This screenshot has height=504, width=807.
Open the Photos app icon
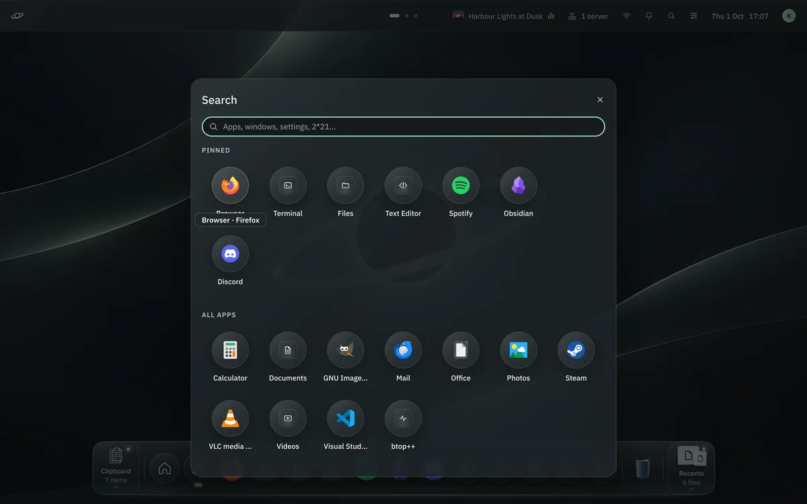[518, 350]
